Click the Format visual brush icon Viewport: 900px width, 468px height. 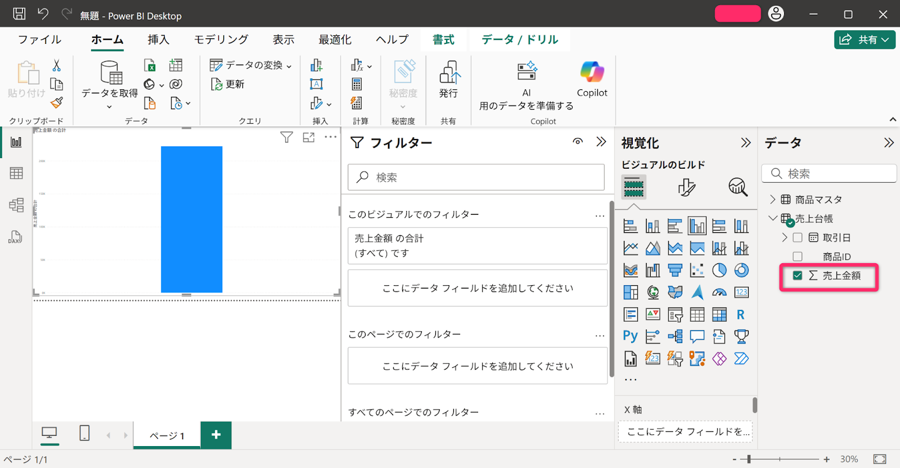pyautogui.click(x=686, y=187)
